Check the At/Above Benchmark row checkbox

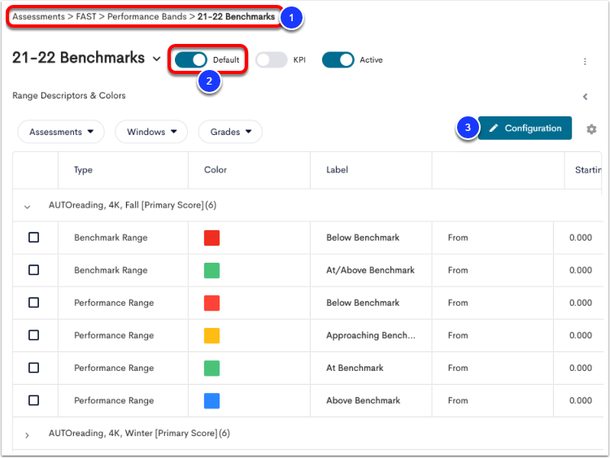tap(34, 270)
